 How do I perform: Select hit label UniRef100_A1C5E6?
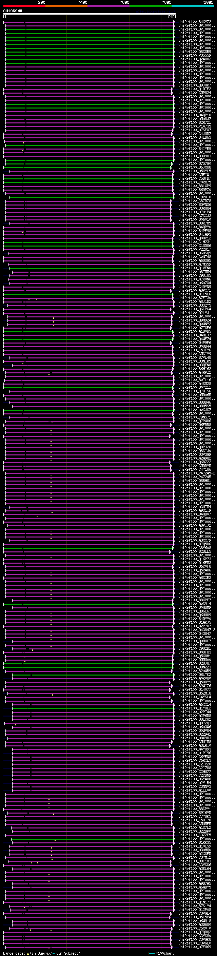(195, 294)
